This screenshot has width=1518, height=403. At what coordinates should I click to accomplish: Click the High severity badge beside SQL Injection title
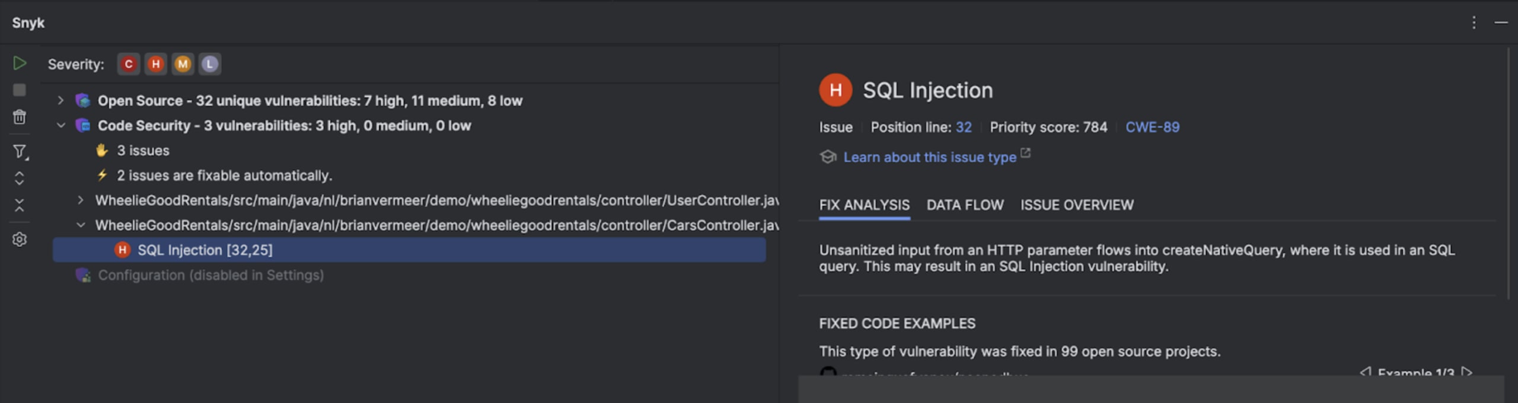pos(835,90)
